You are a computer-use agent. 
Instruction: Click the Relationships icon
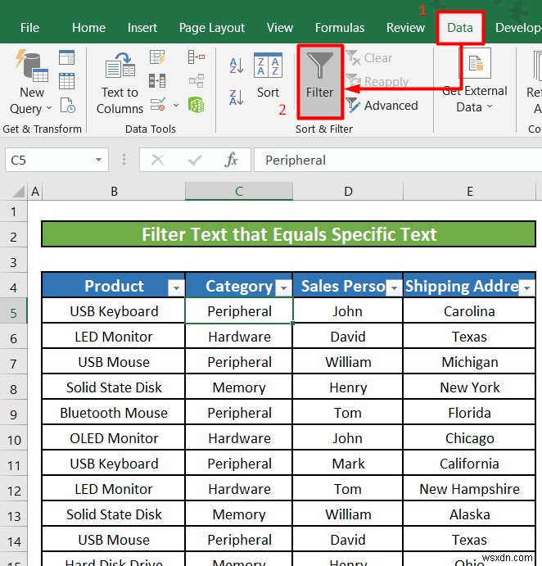[196, 81]
